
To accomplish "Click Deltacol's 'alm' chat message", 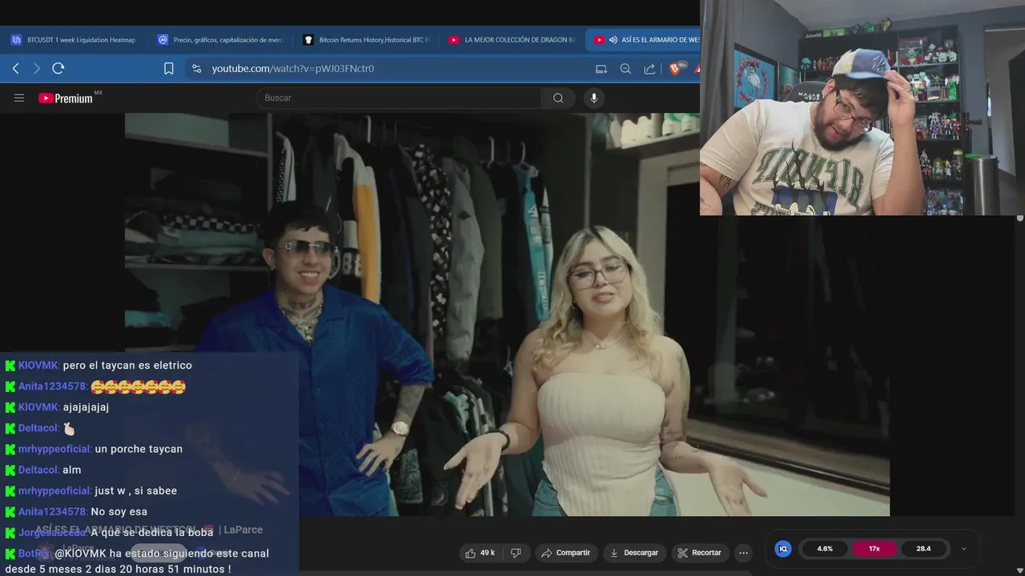I will click(72, 470).
